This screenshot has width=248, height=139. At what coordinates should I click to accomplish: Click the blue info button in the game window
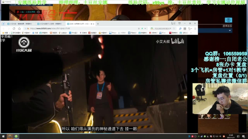pos(228,20)
